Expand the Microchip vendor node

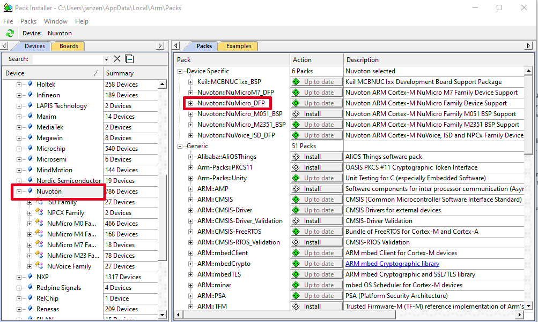pyautogui.click(x=19, y=149)
